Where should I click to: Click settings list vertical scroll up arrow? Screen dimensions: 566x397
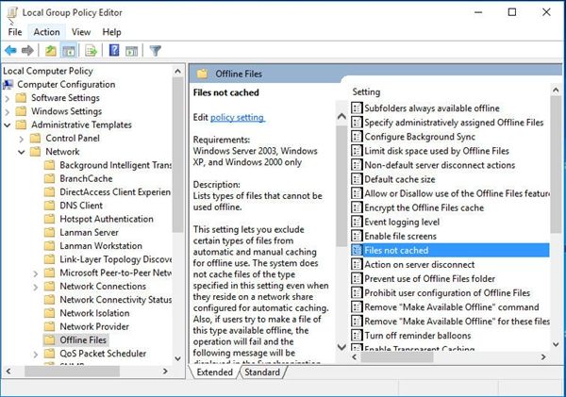point(556,90)
